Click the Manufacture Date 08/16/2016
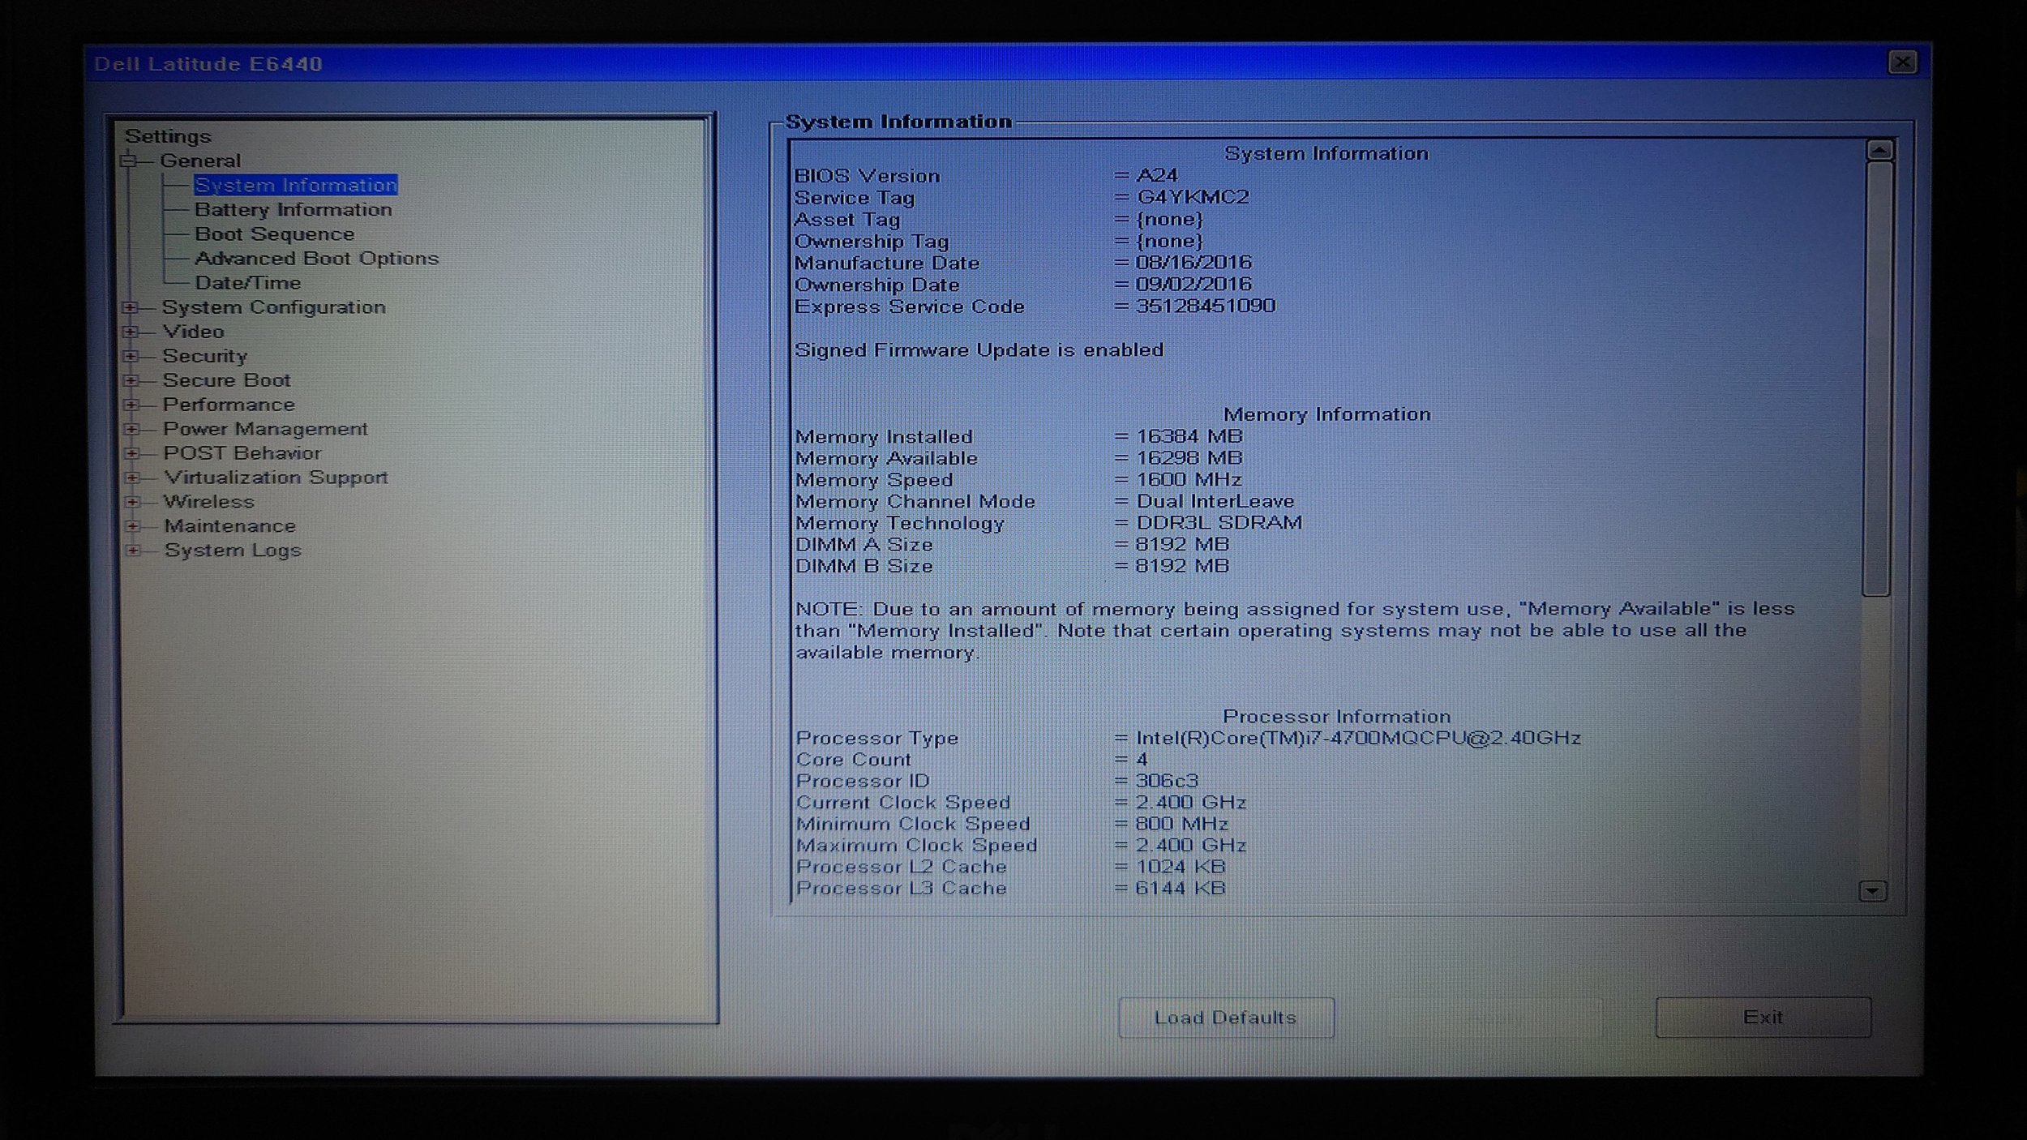2027x1140 pixels. tap(1193, 262)
